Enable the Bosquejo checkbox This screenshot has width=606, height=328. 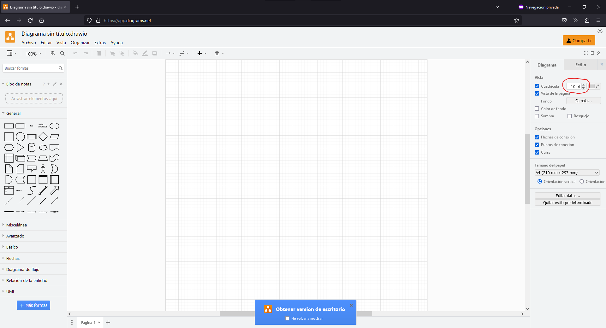point(570,116)
